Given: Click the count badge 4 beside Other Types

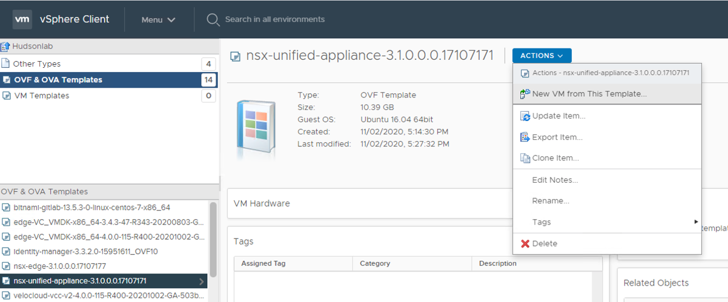Looking at the screenshot, I should point(208,64).
